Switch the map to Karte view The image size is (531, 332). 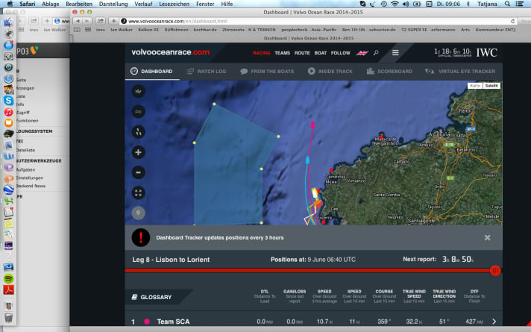pyautogui.click(x=475, y=86)
